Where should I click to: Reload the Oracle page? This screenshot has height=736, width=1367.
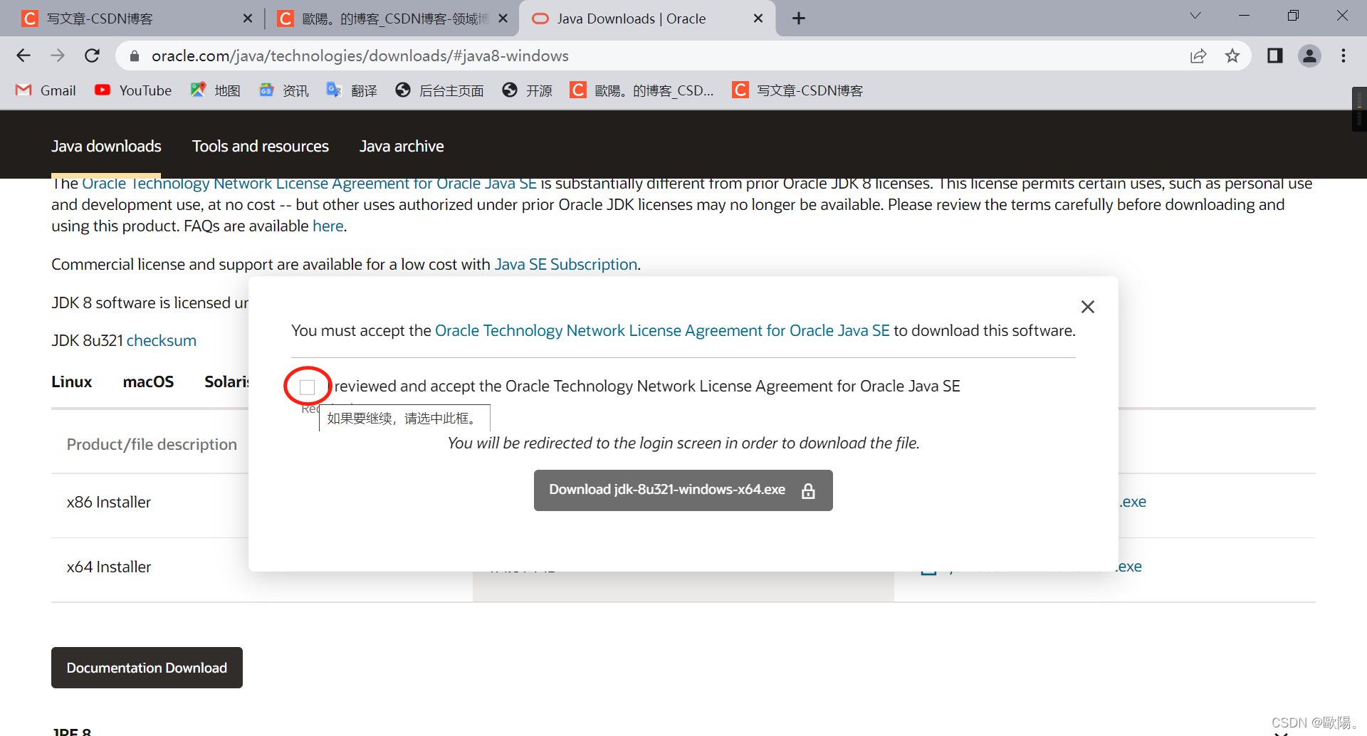[92, 56]
